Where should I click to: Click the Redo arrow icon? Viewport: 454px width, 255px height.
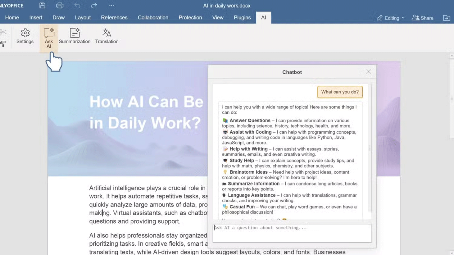click(94, 6)
